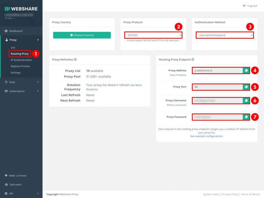
Task: Expand the Stats menu chevron
Action: (x=38, y=82)
